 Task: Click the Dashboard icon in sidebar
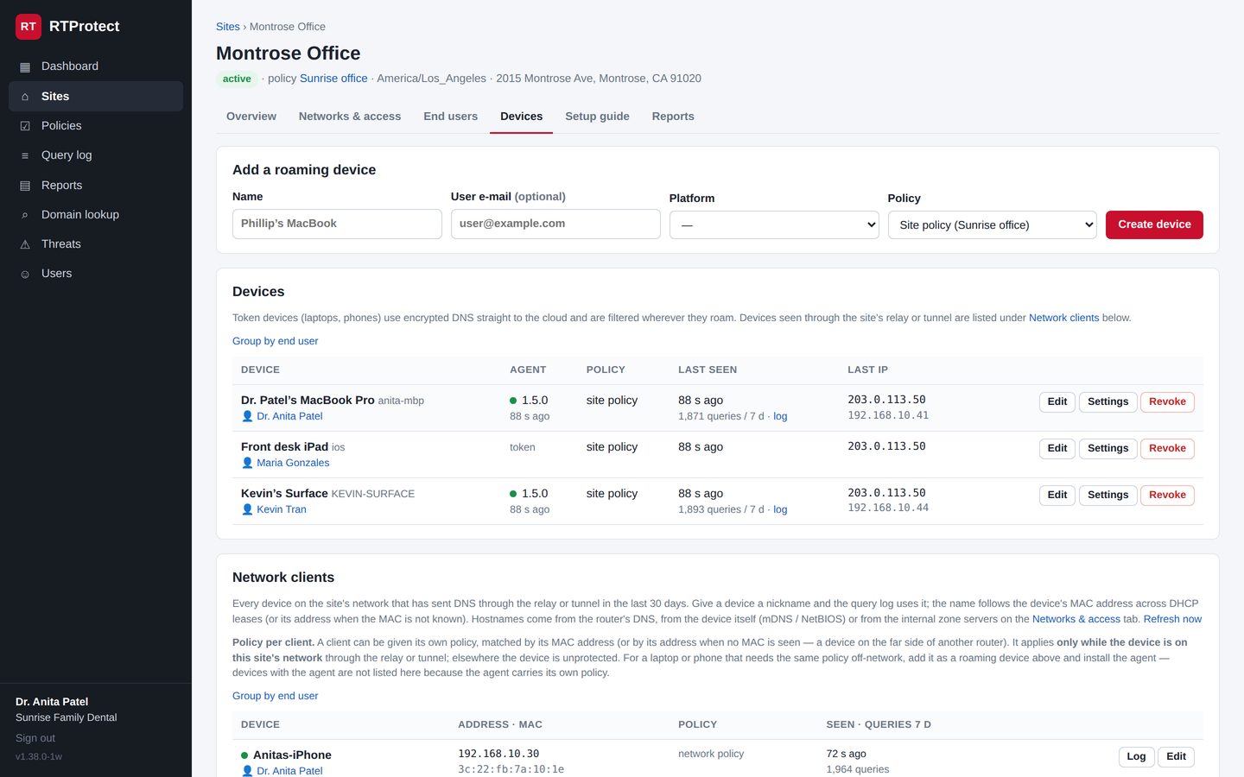[25, 66]
